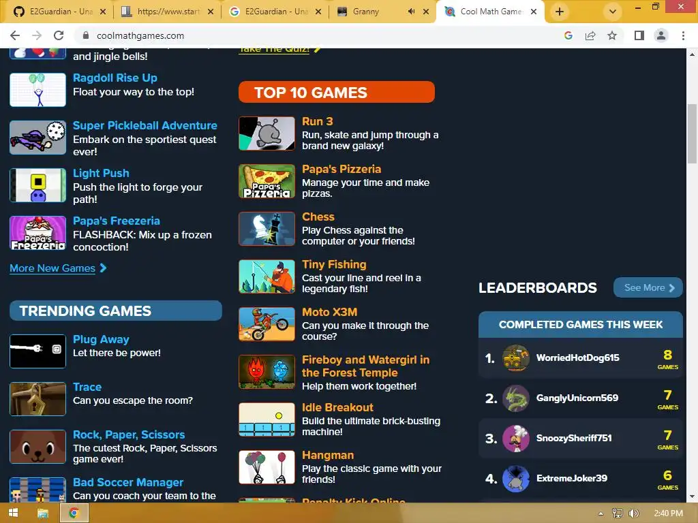Open Ragdoll Rise Up game link
The height and width of the screenshot is (523, 698).
[x=115, y=78]
